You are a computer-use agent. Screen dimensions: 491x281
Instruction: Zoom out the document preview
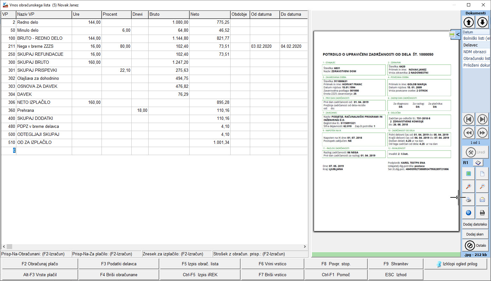pyautogui.click(x=482, y=186)
